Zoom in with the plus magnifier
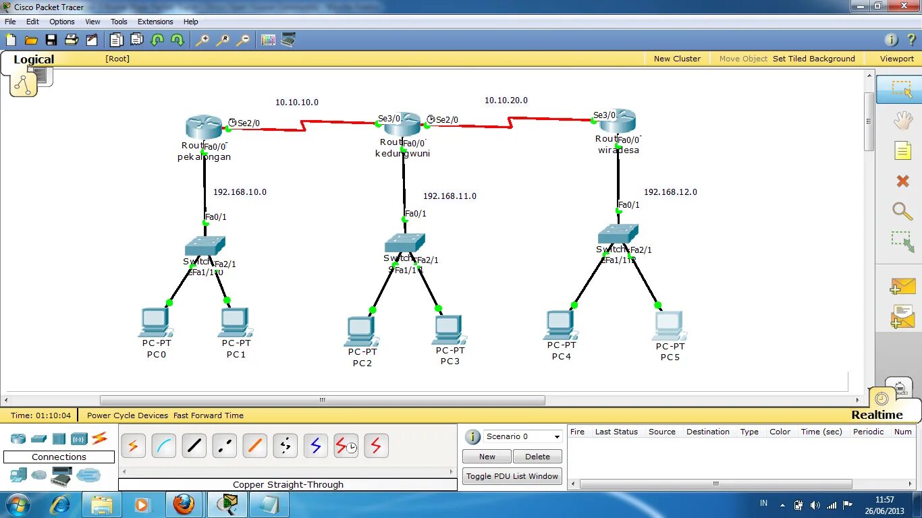Image resolution: width=922 pixels, height=518 pixels. pyautogui.click(x=202, y=40)
